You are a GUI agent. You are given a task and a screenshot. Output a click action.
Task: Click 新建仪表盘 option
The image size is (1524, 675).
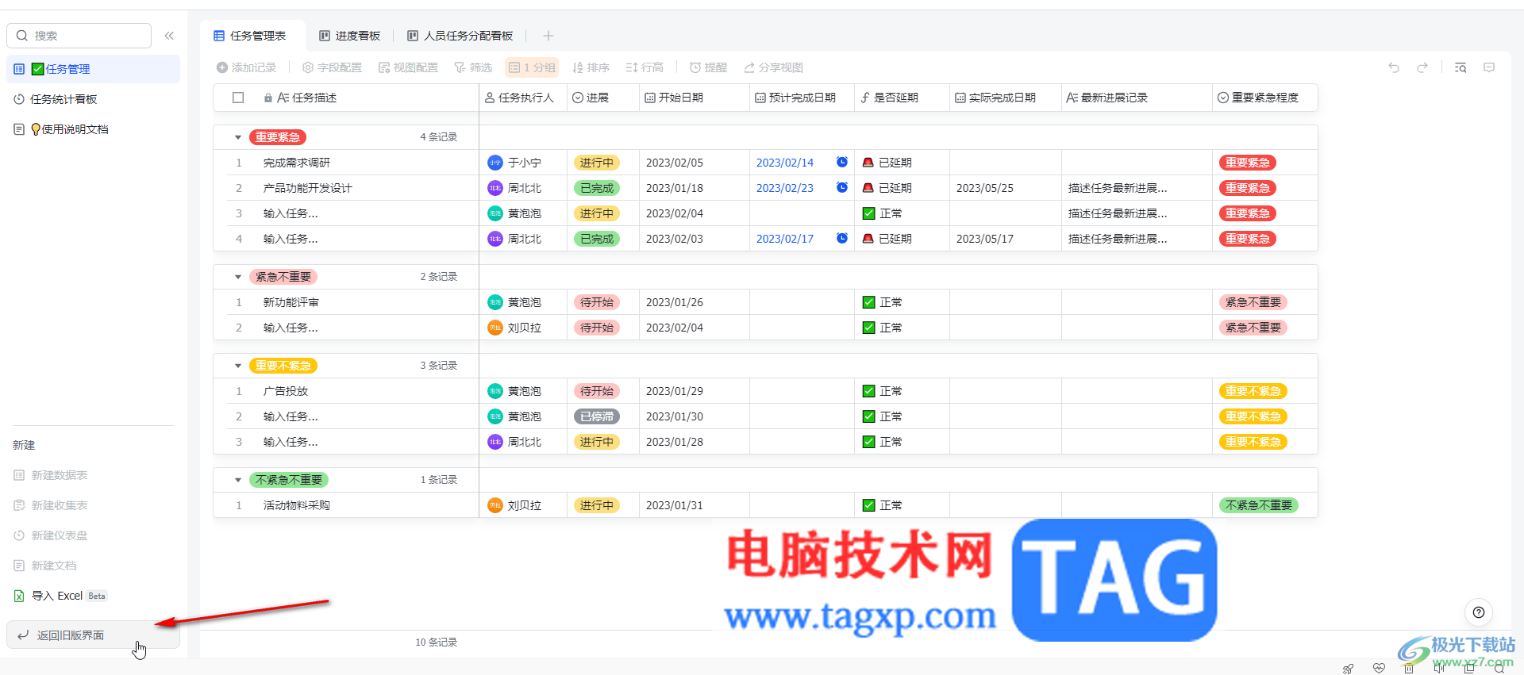51,535
